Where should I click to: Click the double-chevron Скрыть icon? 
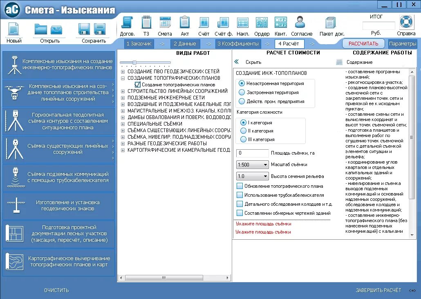(x=237, y=62)
